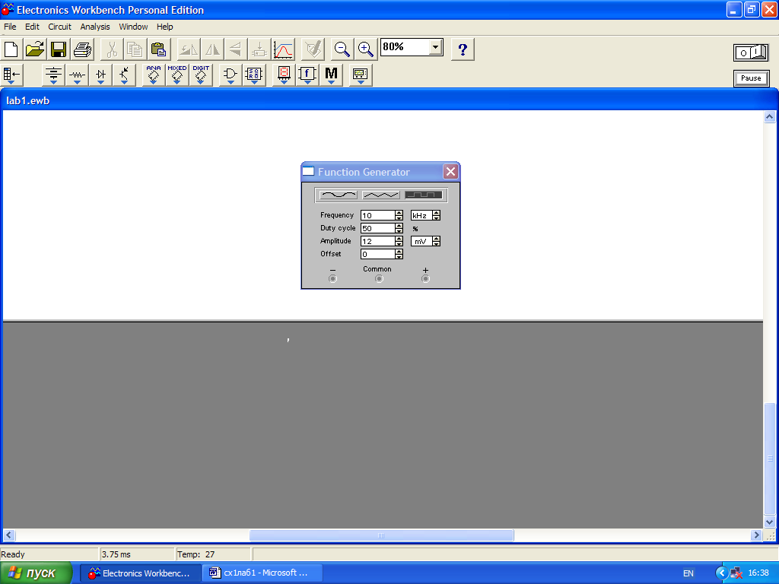Open the Sources parts bin
This screenshot has width=779, height=584.
point(54,75)
